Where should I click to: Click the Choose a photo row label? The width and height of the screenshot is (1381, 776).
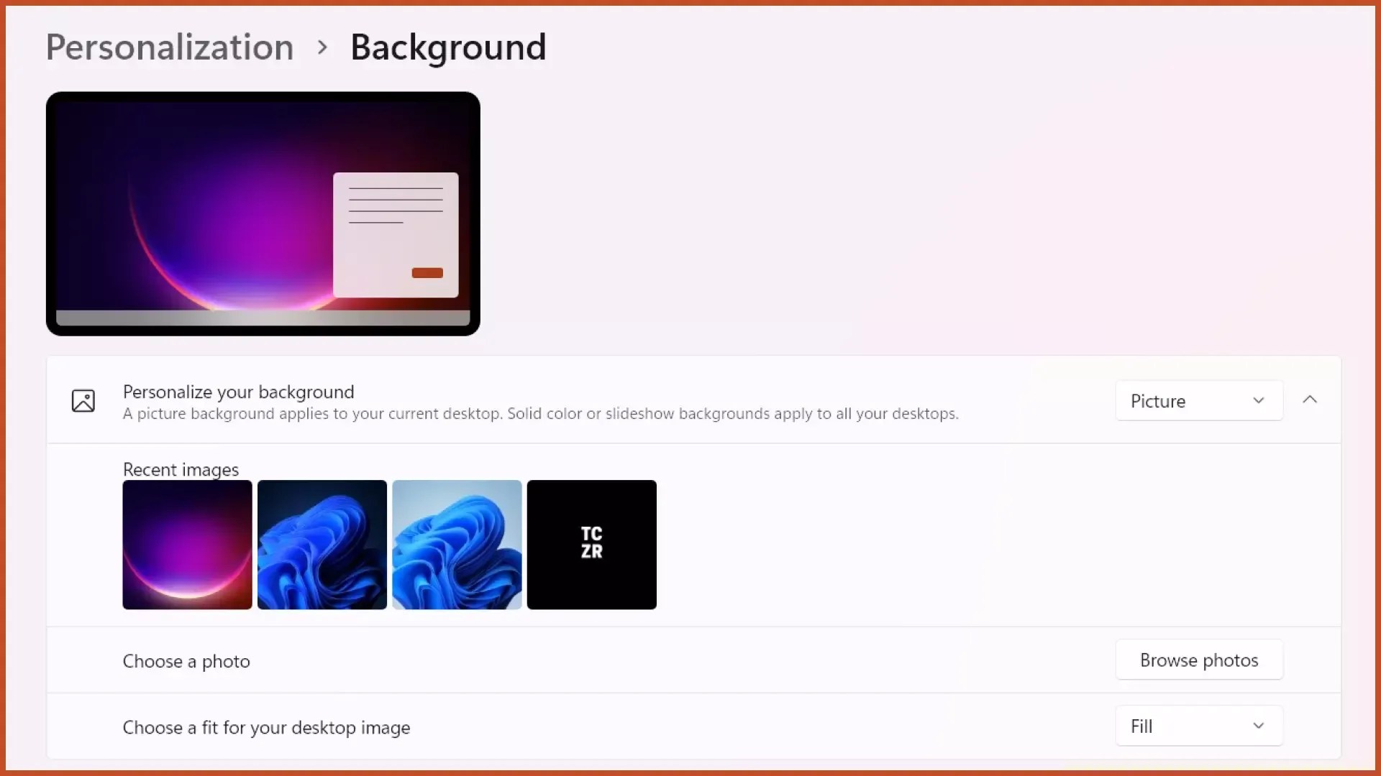click(x=186, y=661)
